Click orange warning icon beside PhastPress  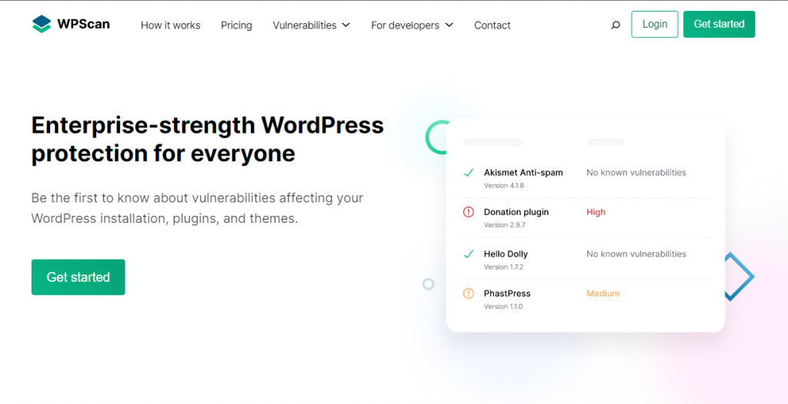pyautogui.click(x=468, y=293)
